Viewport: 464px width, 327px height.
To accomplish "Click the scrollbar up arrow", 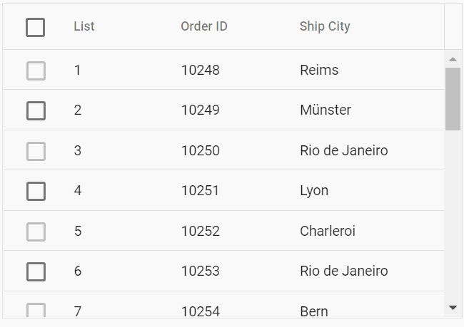I will [453, 59].
